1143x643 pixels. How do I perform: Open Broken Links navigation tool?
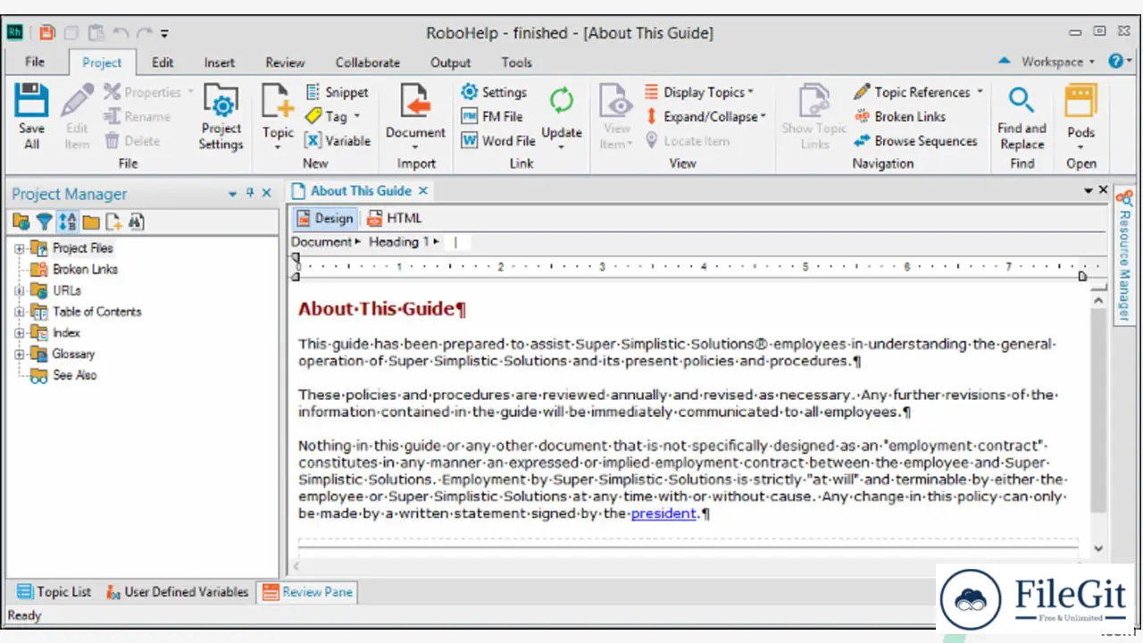[899, 116]
